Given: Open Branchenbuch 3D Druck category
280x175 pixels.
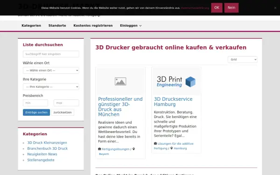Looking at the screenshot, I should pos(48,148).
